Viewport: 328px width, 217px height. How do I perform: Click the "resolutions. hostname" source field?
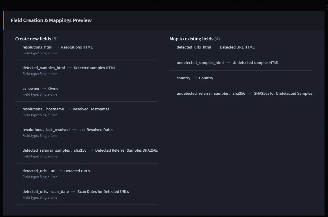coord(43,109)
